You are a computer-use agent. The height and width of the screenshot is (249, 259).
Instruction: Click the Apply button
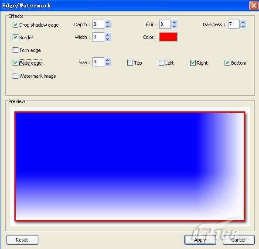click(x=200, y=240)
